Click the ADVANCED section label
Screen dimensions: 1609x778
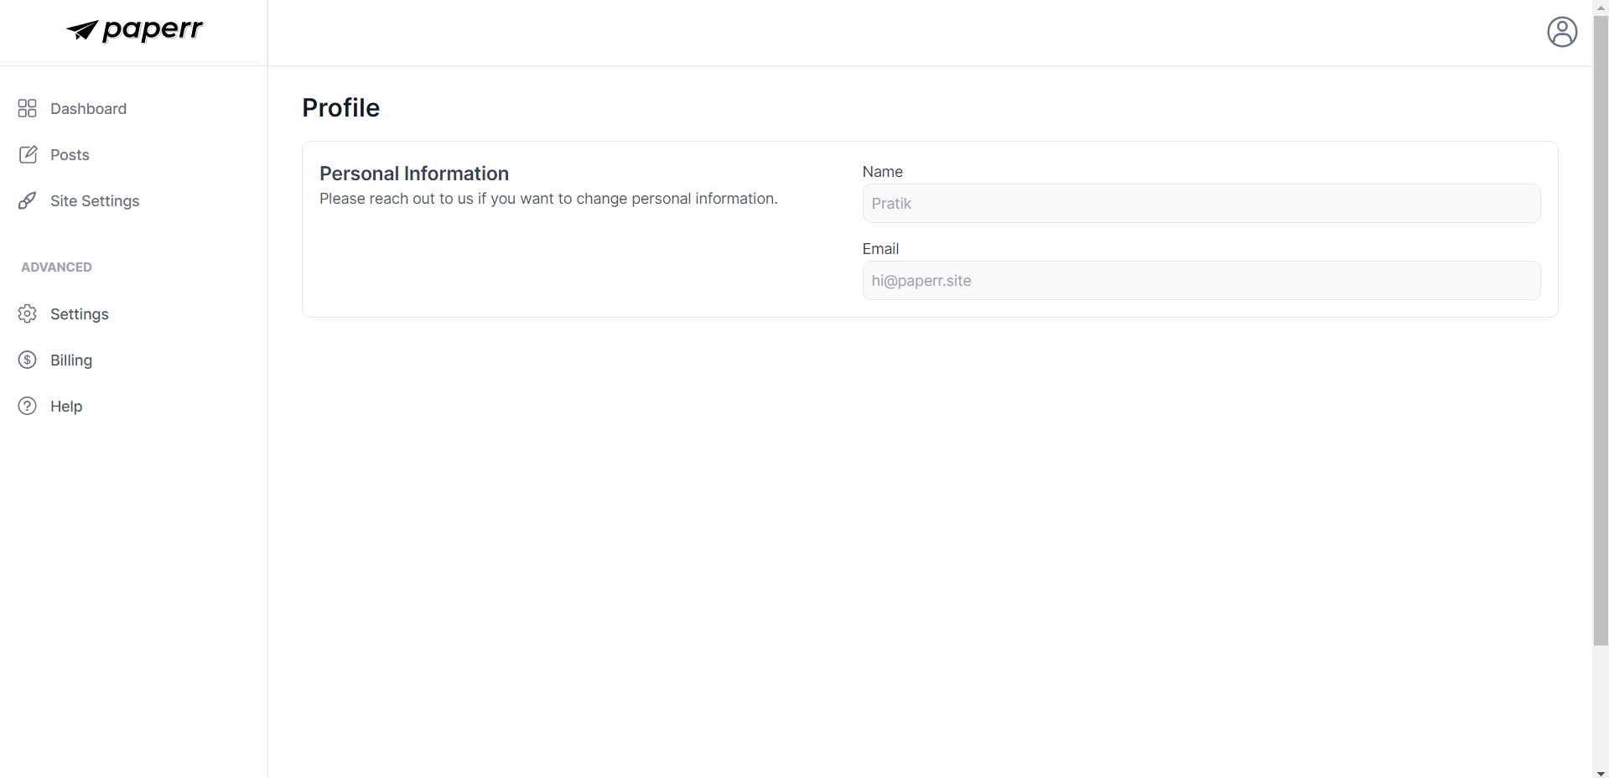pos(56,267)
